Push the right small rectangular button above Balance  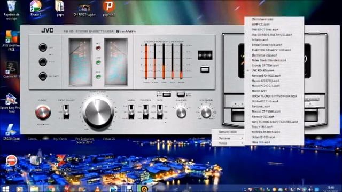(x=181, y=94)
